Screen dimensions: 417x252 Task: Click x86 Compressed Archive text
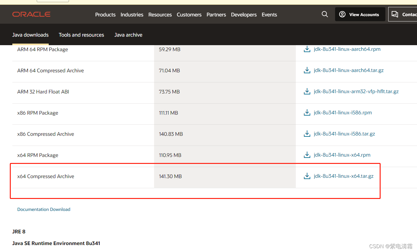[x=46, y=134]
